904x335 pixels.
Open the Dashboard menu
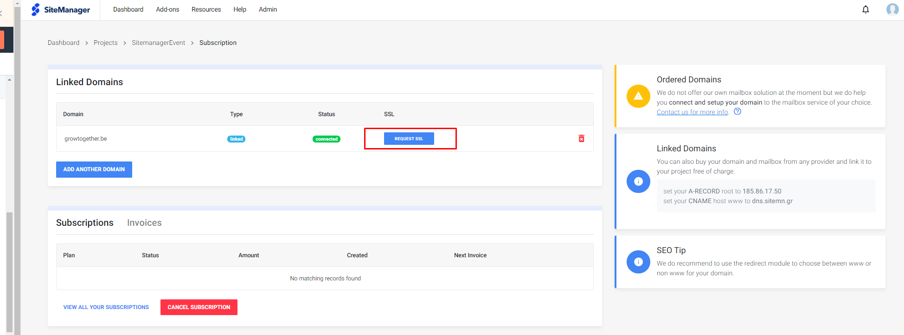pos(128,9)
